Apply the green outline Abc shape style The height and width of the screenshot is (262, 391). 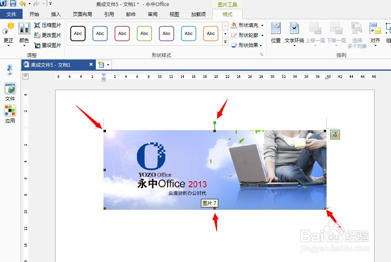click(x=145, y=33)
